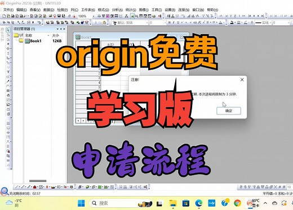Click the fill color bucket button
The width and height of the screenshot is (293, 210).
click(232, 22)
